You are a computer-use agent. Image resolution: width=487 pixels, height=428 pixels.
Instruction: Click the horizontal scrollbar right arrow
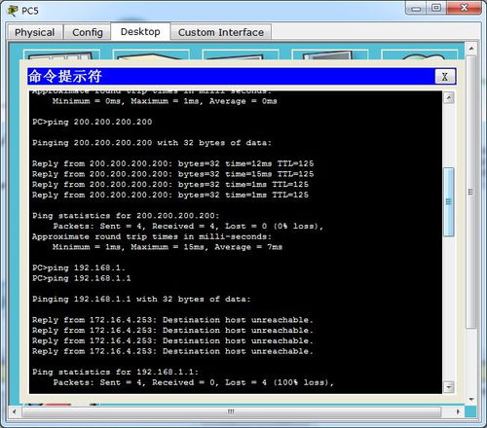(458, 411)
